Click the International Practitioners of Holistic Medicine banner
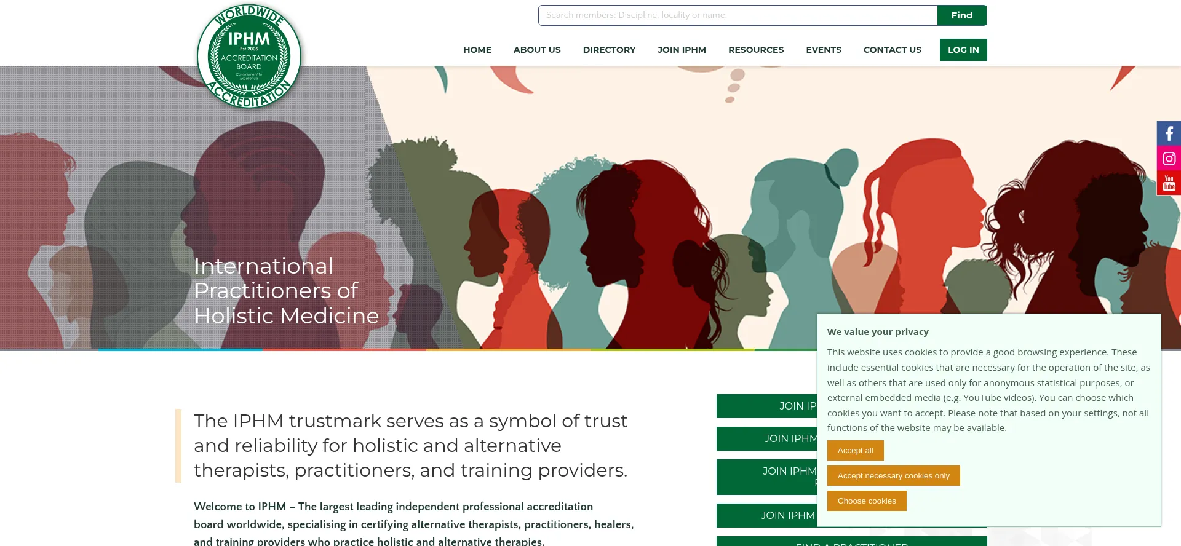The width and height of the screenshot is (1181, 546). click(286, 291)
